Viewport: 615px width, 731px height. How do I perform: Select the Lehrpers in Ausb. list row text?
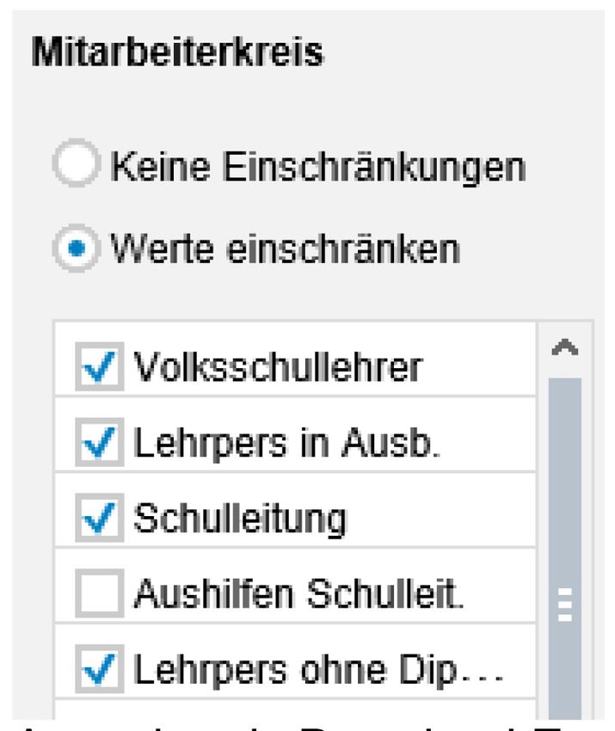click(x=286, y=443)
